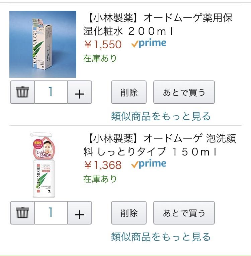Click trash icon for the 150ml foam cleanser

pyautogui.click(x=22, y=213)
